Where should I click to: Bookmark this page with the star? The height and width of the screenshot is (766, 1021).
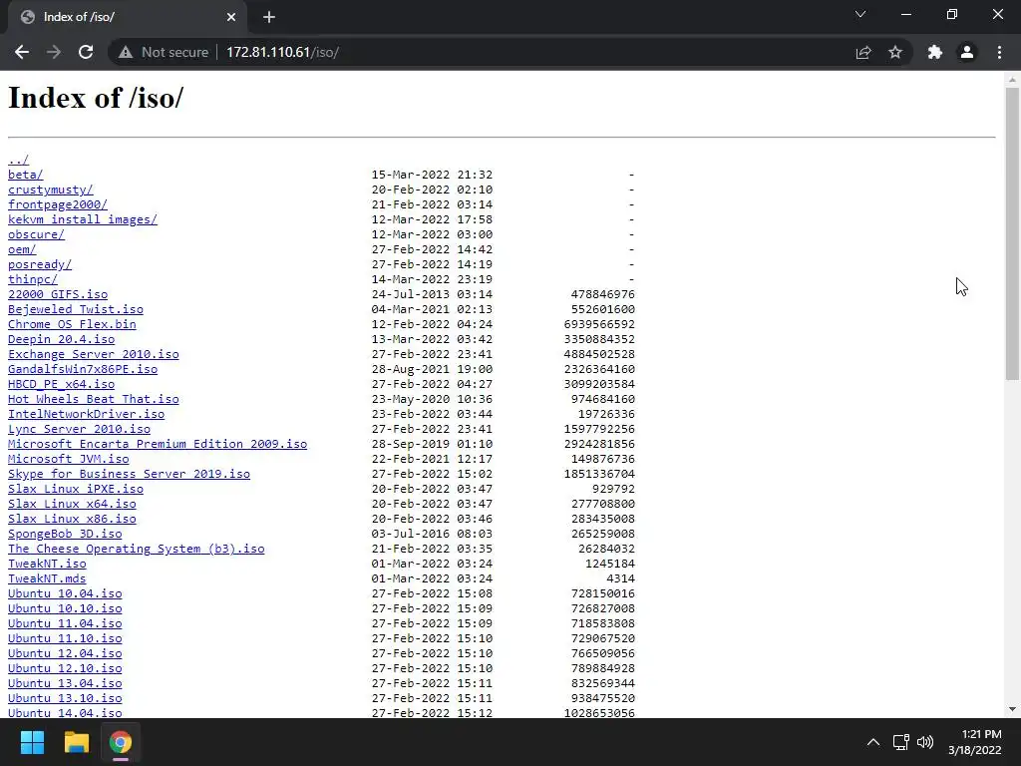pos(895,52)
